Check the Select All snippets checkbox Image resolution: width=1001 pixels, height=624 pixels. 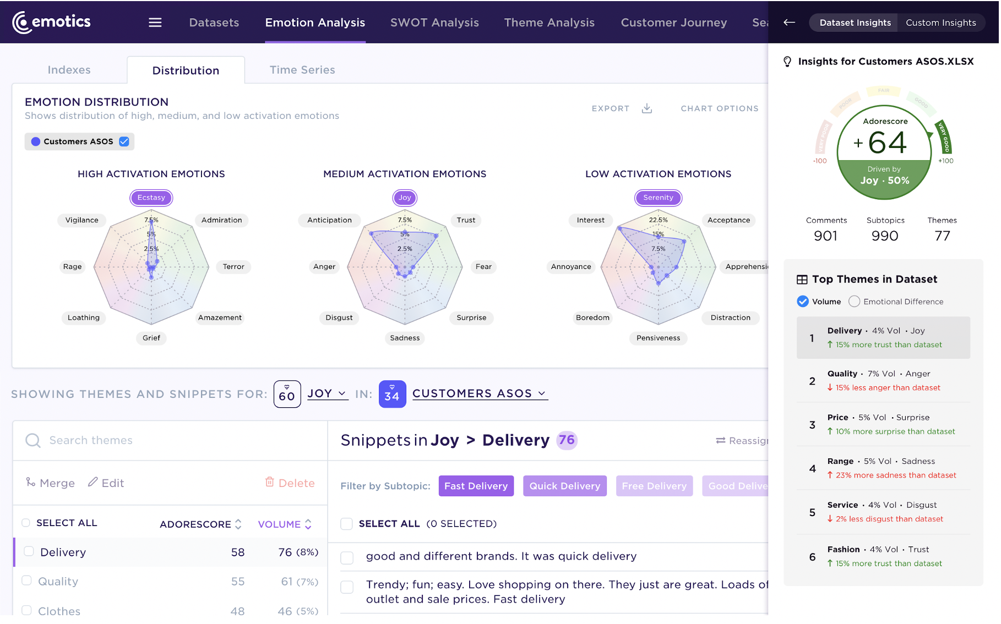pyautogui.click(x=346, y=524)
